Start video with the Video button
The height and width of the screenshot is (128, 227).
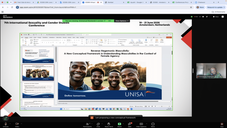click(x=17, y=125)
